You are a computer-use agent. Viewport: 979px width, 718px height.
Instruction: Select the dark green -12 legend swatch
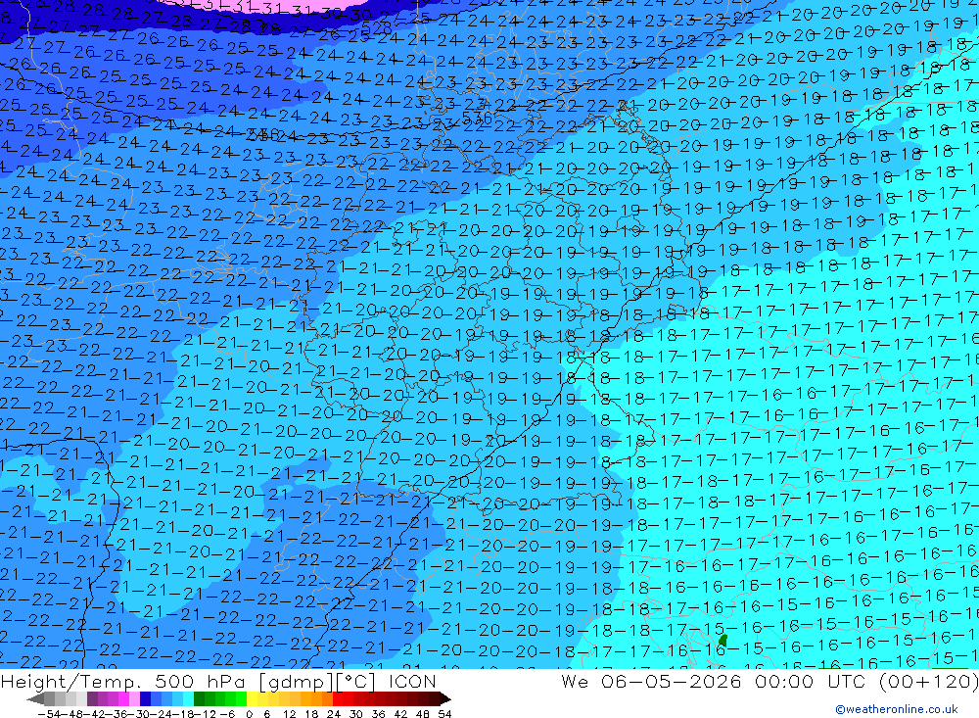click(x=200, y=698)
